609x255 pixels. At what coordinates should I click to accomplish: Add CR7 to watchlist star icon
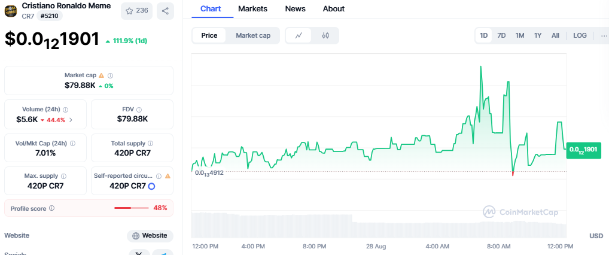coord(129,11)
